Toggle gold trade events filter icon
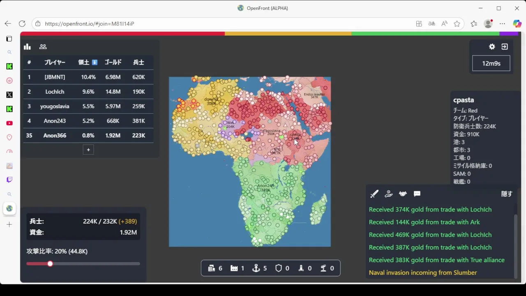Image resolution: width=526 pixels, height=296 pixels. click(388, 194)
